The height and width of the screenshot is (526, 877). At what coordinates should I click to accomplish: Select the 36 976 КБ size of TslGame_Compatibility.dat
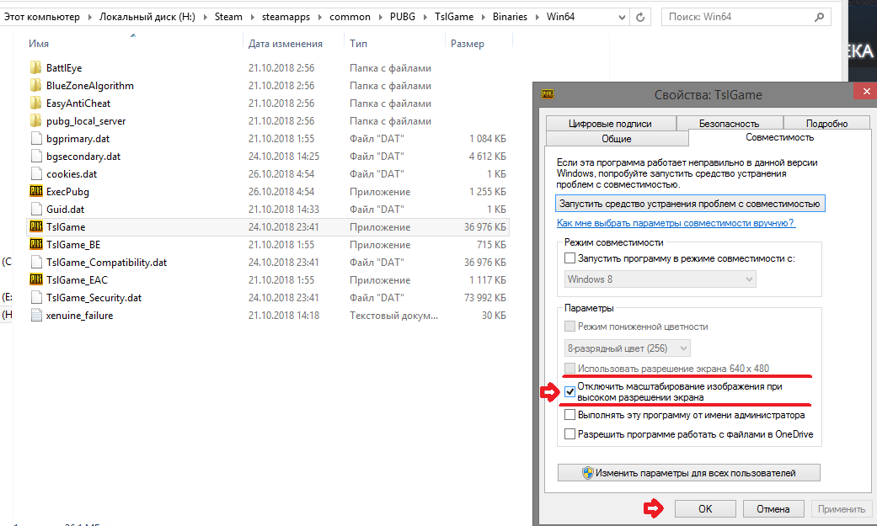pyautogui.click(x=485, y=263)
